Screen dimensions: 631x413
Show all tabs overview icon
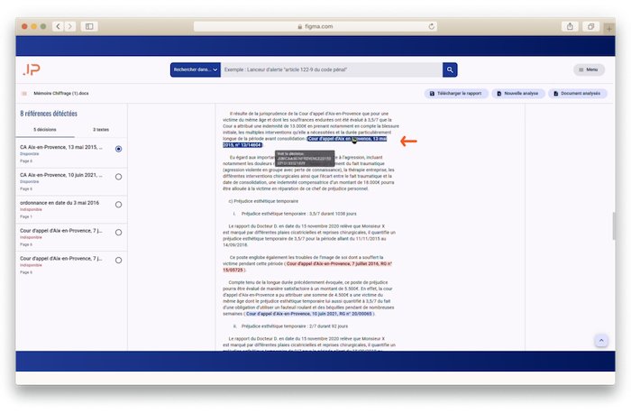(x=590, y=26)
